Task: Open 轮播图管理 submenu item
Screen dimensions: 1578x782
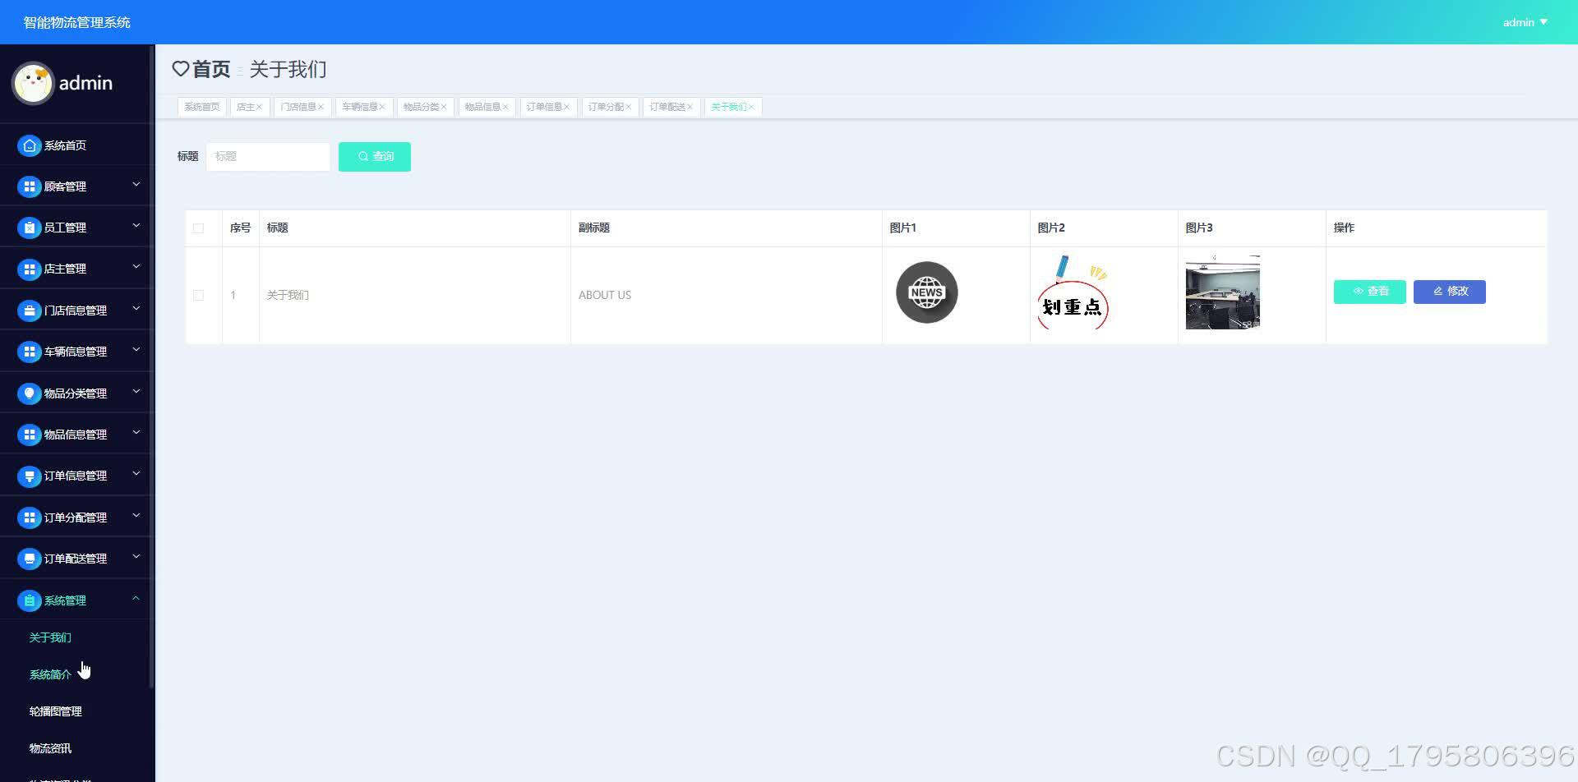Action: point(56,711)
